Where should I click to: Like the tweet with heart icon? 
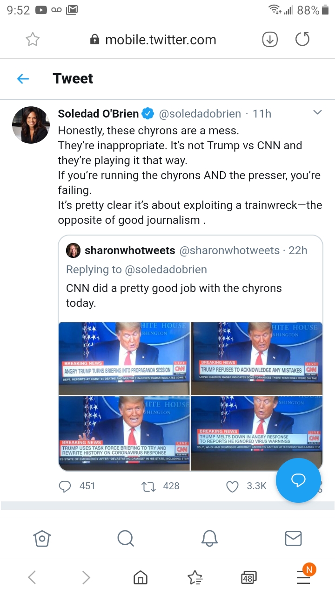click(233, 486)
